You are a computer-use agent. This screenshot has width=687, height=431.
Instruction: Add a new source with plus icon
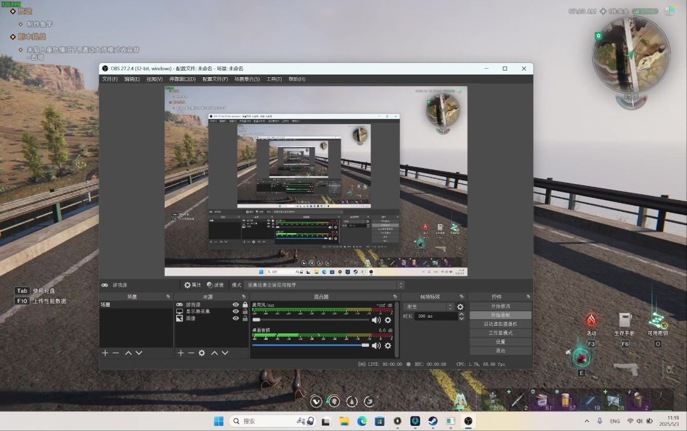pos(181,353)
